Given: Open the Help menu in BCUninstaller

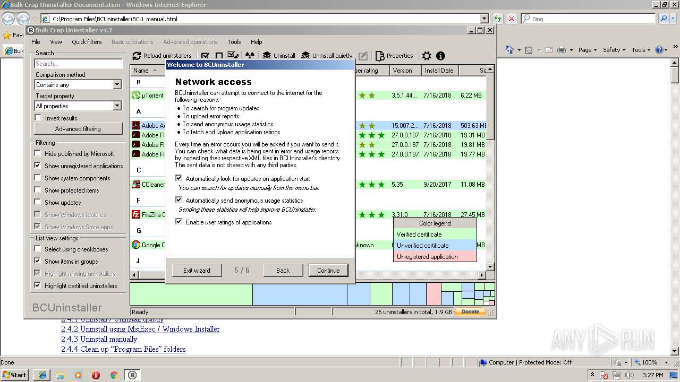Looking at the screenshot, I should tap(256, 42).
